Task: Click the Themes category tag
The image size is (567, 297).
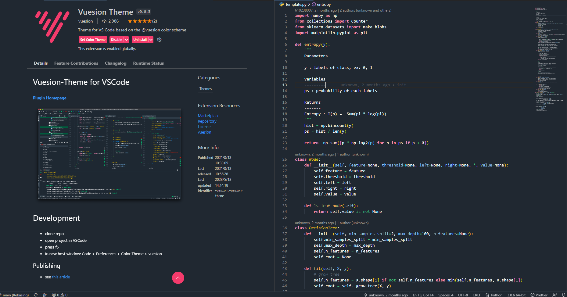Action: tap(206, 89)
